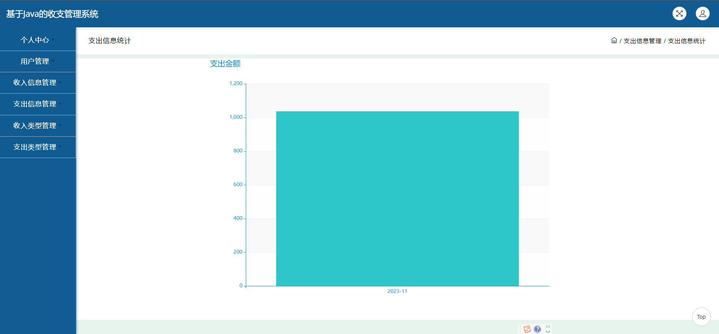Go home via breadcrumb house icon
This screenshot has width=719, height=334.
coord(614,40)
